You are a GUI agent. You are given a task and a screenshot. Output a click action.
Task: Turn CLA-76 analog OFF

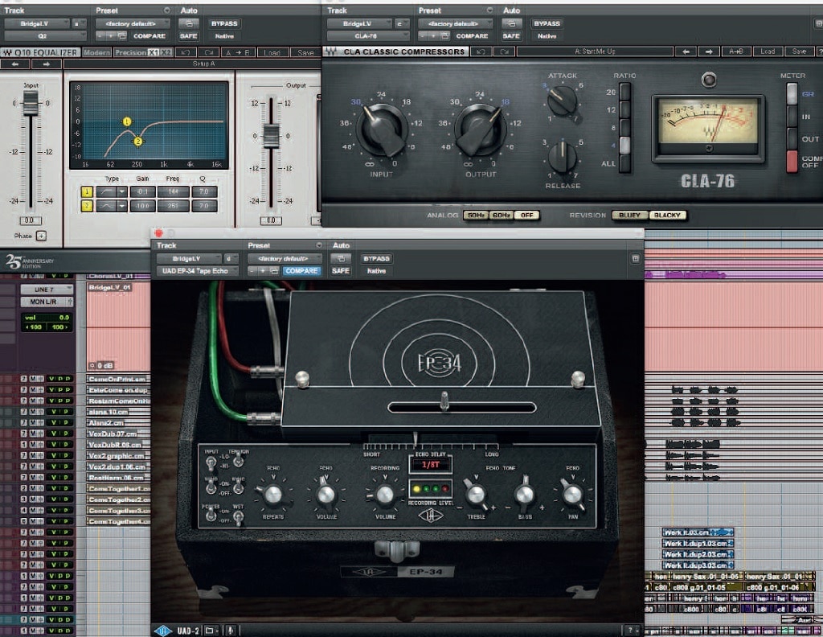(x=526, y=216)
